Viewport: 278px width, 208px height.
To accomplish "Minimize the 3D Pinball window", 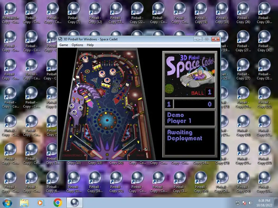I will pos(198,39).
